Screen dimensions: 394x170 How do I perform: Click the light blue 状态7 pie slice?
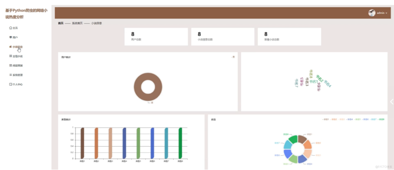(288, 145)
